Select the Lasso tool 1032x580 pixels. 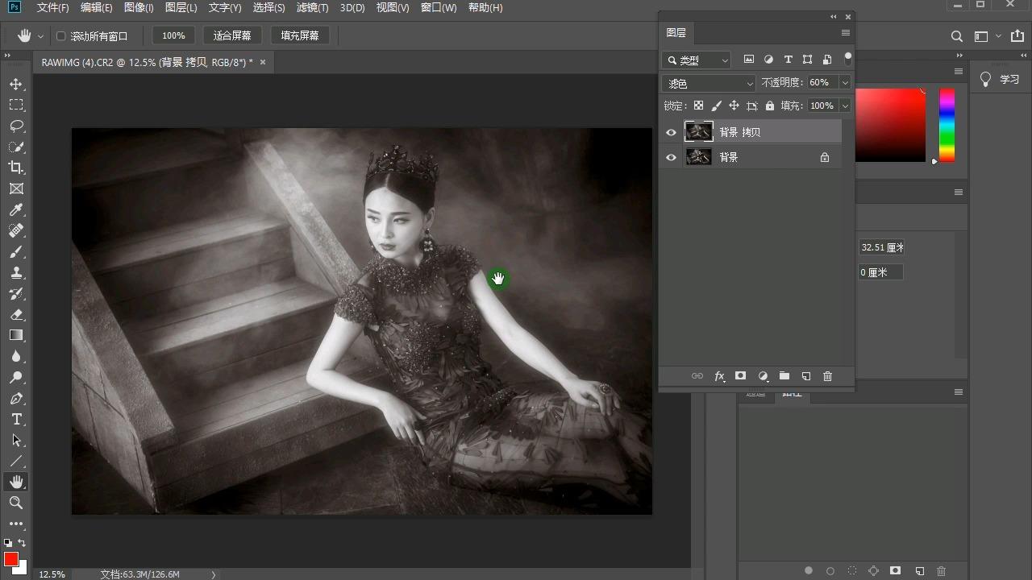click(16, 126)
